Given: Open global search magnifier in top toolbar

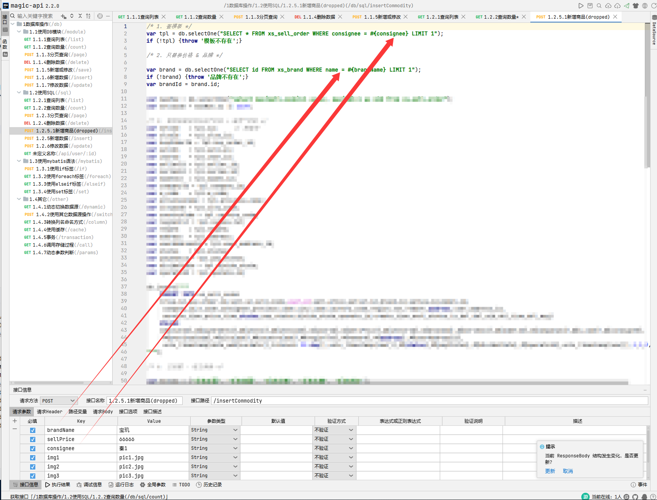Looking at the screenshot, I should tap(599, 6).
